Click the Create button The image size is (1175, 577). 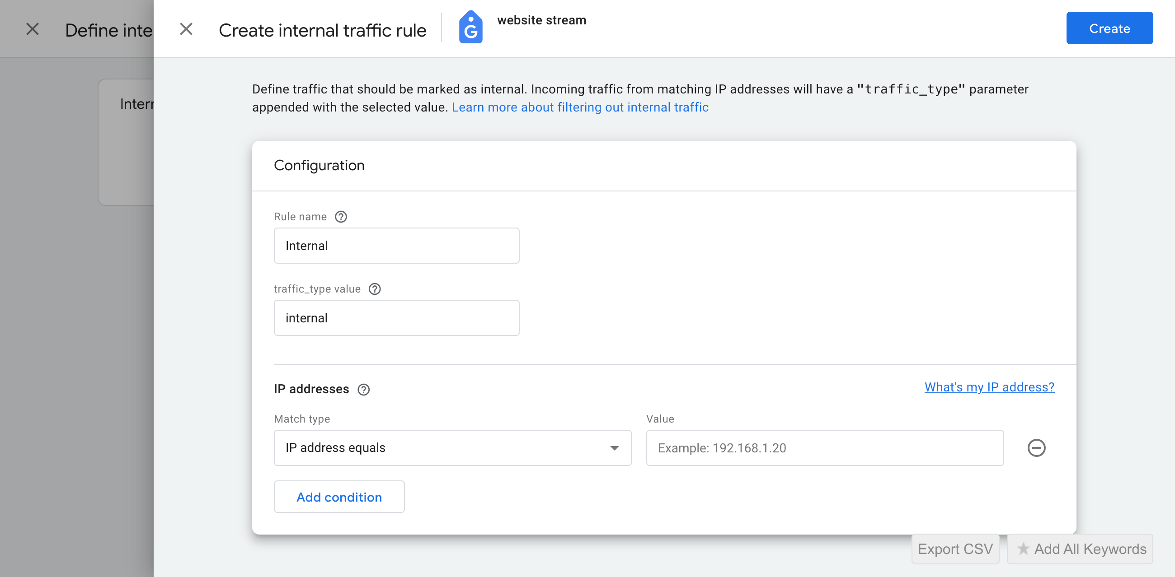pyautogui.click(x=1109, y=28)
